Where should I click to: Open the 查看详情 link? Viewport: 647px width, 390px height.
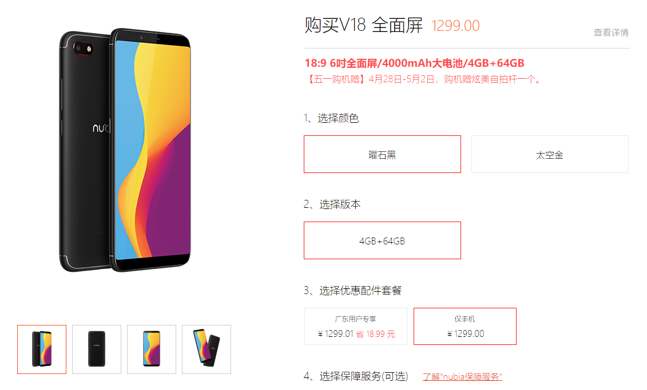coord(611,33)
